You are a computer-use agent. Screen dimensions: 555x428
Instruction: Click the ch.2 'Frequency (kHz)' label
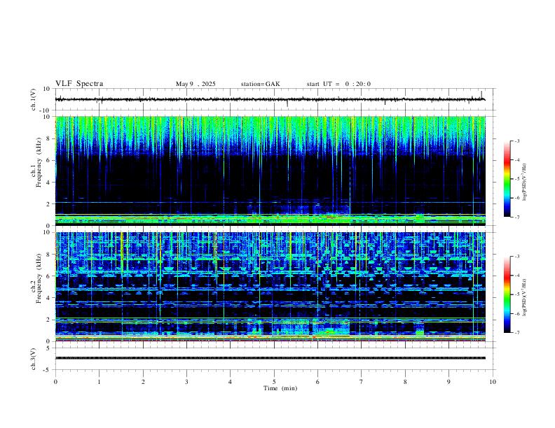pos(39,278)
